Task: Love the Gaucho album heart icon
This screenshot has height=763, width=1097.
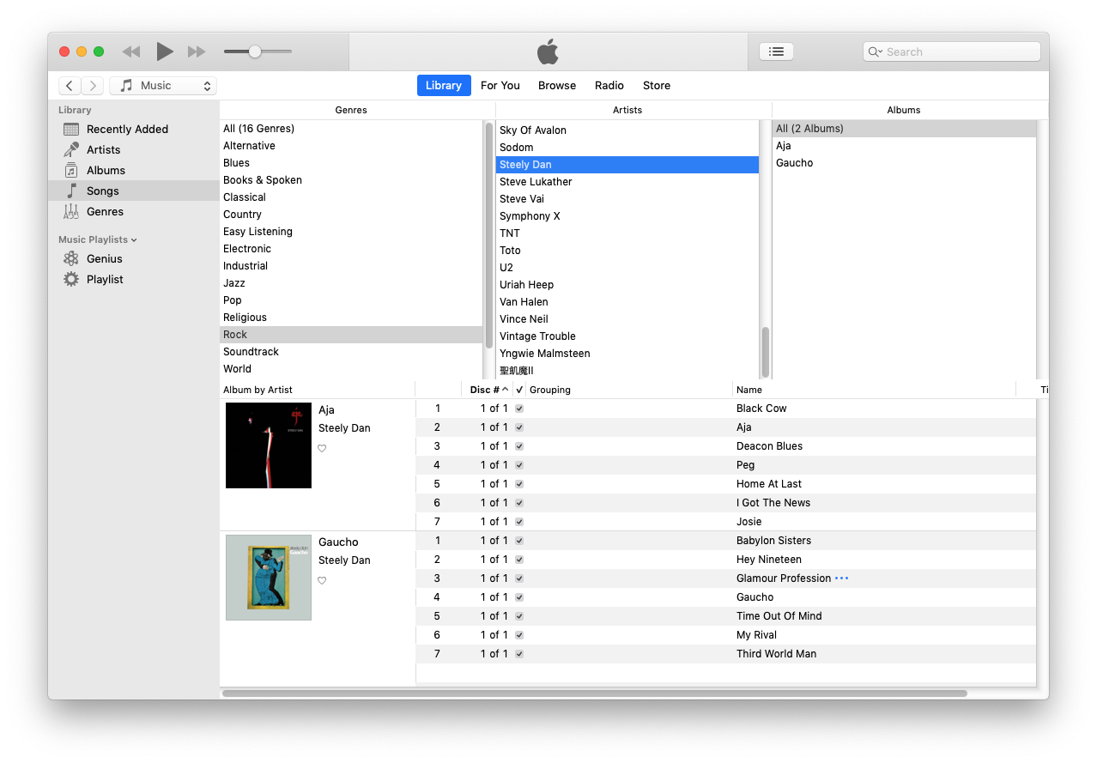Action: [322, 580]
